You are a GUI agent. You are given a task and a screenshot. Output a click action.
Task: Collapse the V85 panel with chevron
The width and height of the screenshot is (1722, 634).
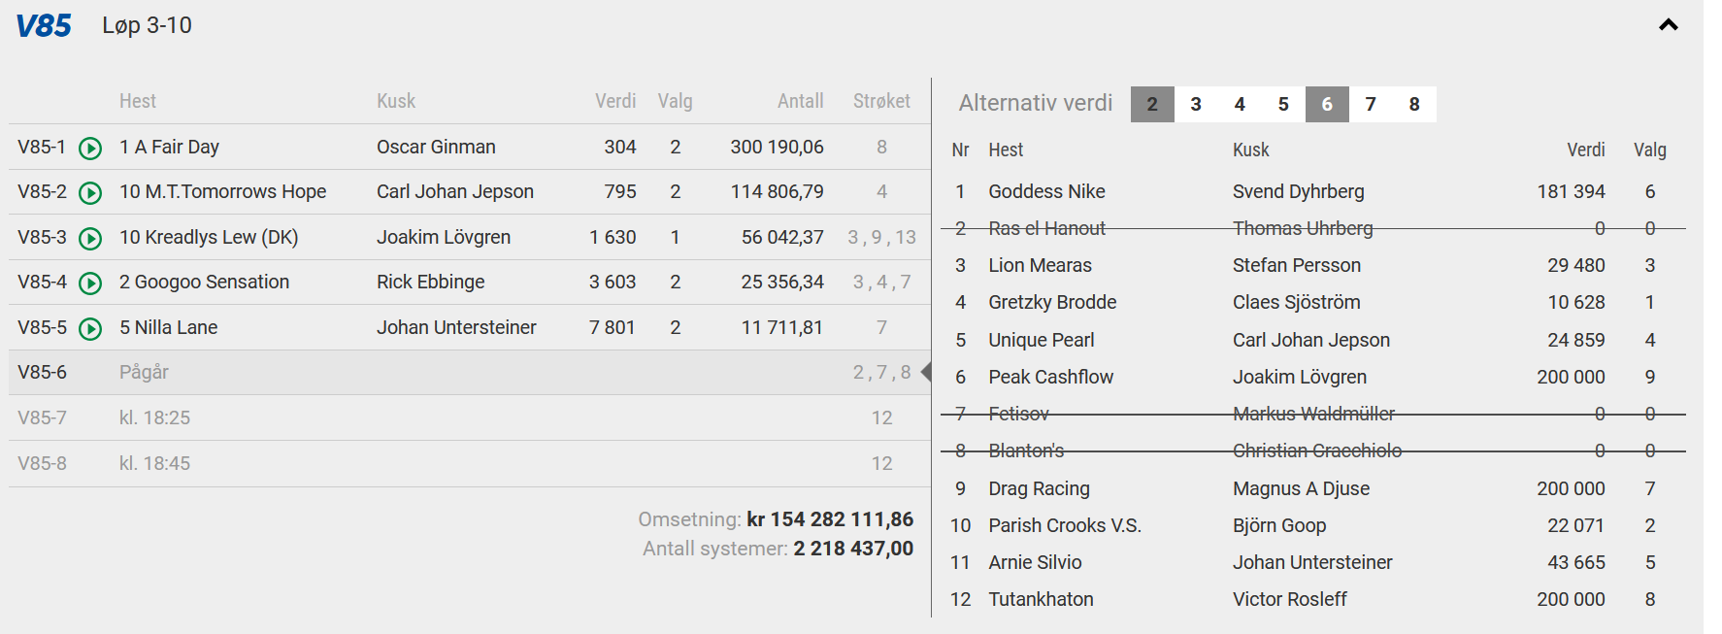(x=1668, y=25)
